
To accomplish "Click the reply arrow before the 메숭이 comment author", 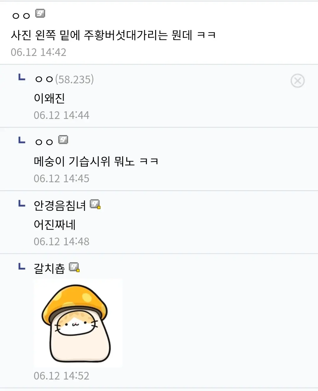I will pos(22,140).
